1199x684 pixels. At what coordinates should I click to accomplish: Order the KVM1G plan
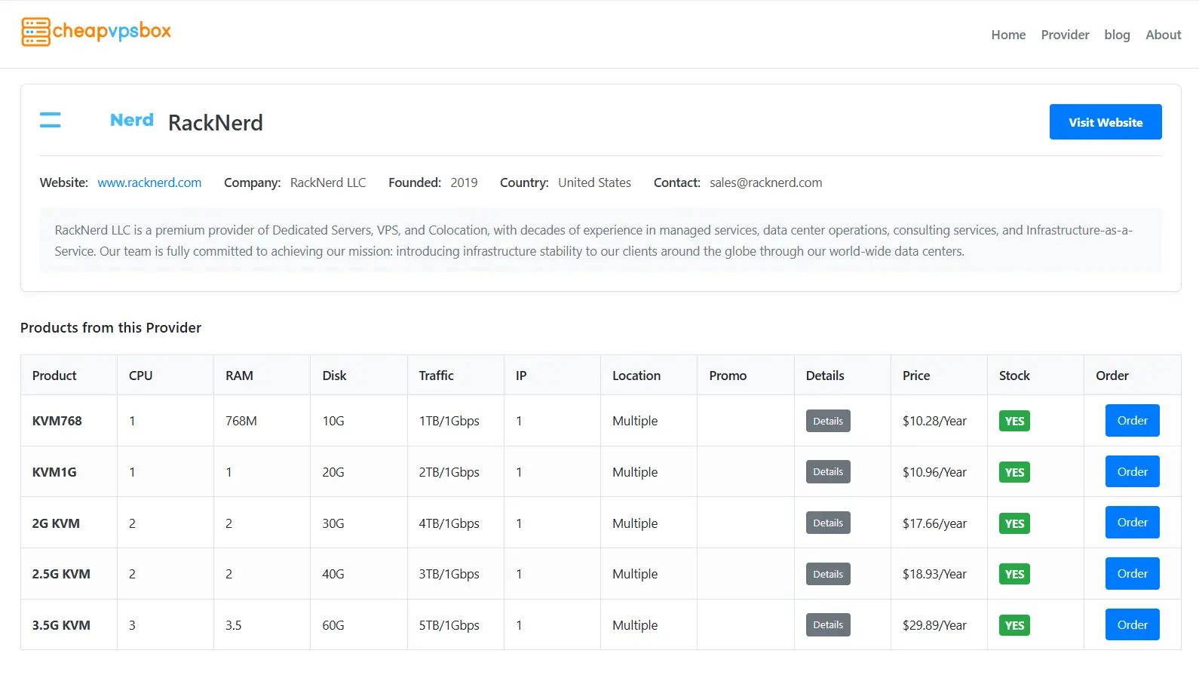click(x=1132, y=471)
